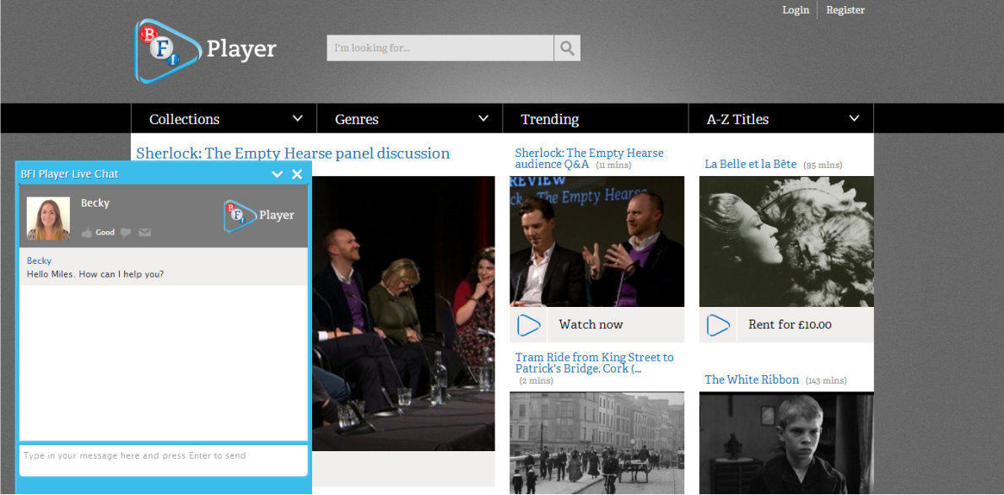Open the Collections menu
This screenshot has height=495, width=1004.
(224, 118)
